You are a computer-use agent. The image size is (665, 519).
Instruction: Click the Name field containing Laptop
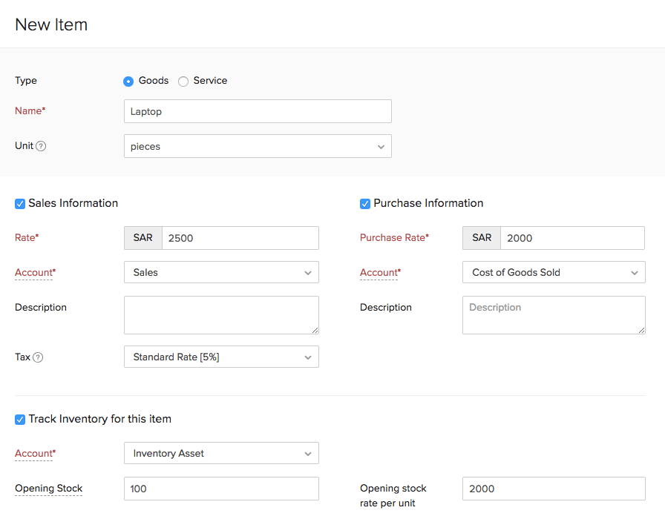click(257, 111)
